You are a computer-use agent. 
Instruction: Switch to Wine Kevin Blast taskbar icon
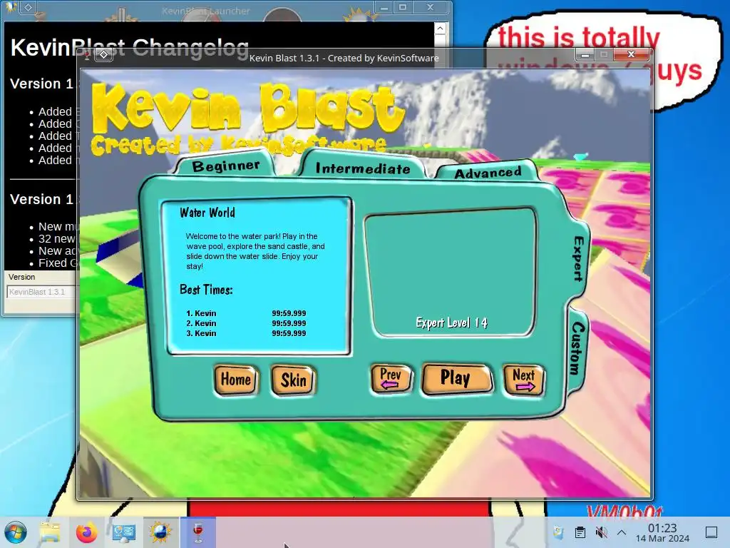198,532
